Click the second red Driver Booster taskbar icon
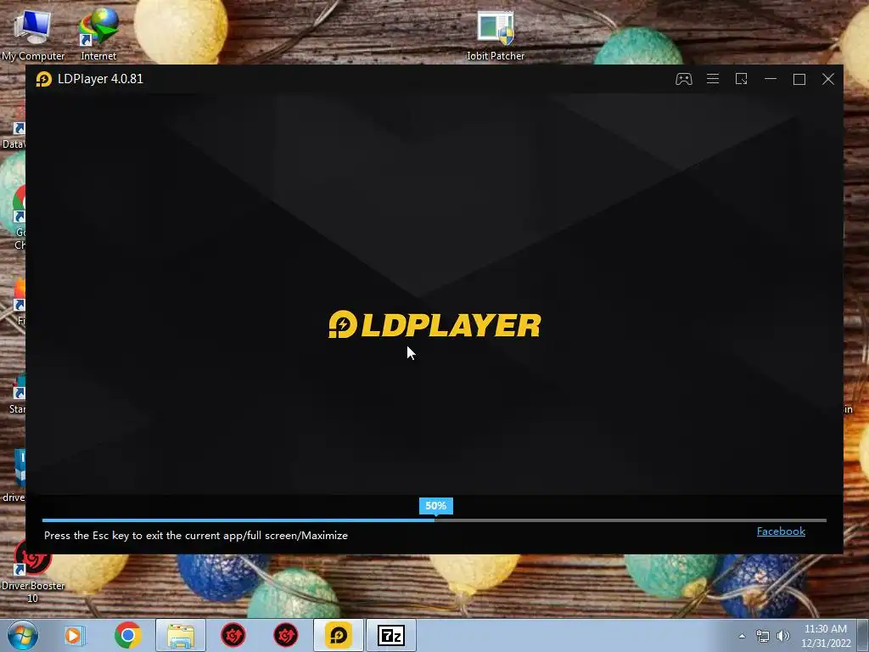Image resolution: width=869 pixels, height=652 pixels. 286,635
